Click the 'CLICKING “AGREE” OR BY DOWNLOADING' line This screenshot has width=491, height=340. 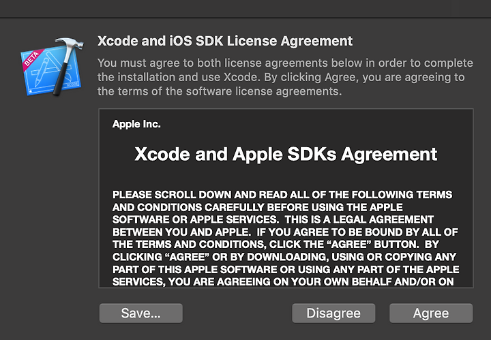pos(284,257)
